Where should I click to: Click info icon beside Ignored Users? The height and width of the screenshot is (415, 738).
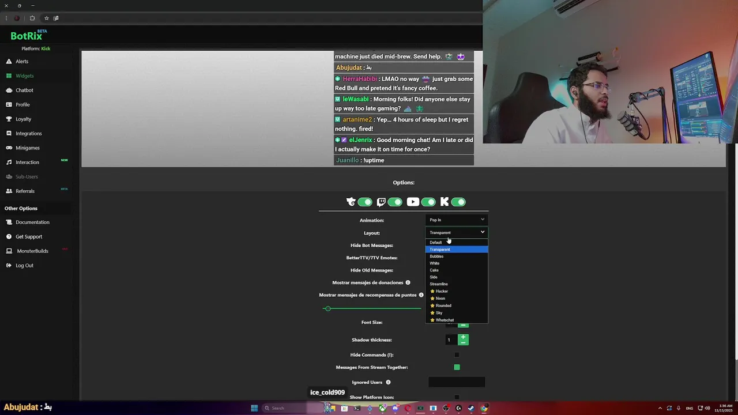click(x=388, y=382)
